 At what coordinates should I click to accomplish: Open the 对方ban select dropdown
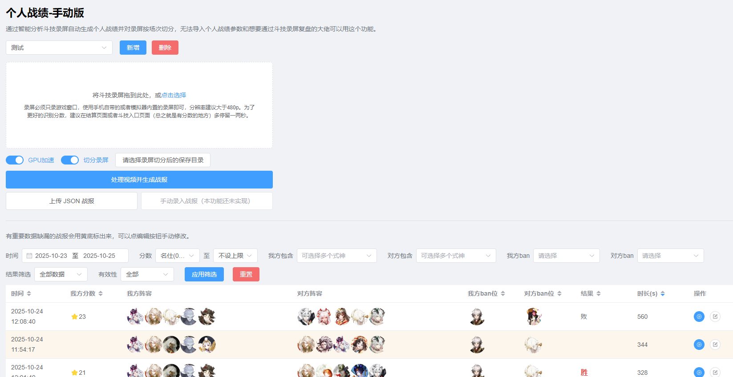pos(671,256)
